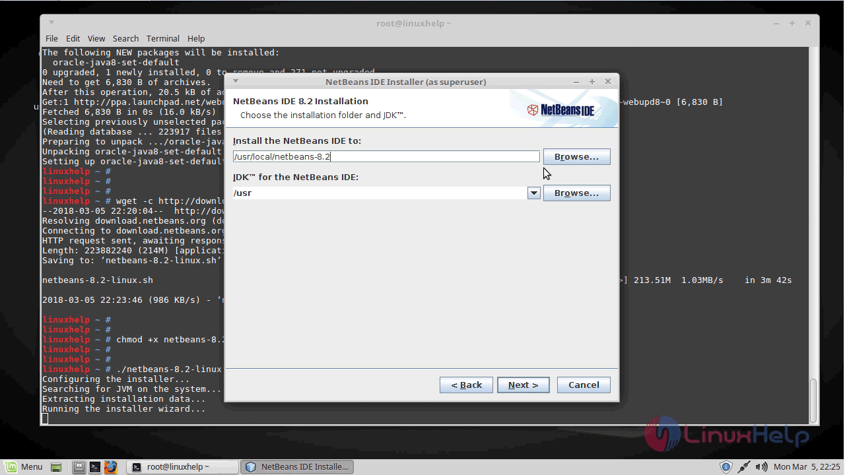The height and width of the screenshot is (475, 845).
Task: Go back with the < Back button
Action: pos(466,385)
